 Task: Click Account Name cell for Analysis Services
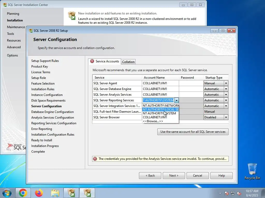(x=160, y=95)
